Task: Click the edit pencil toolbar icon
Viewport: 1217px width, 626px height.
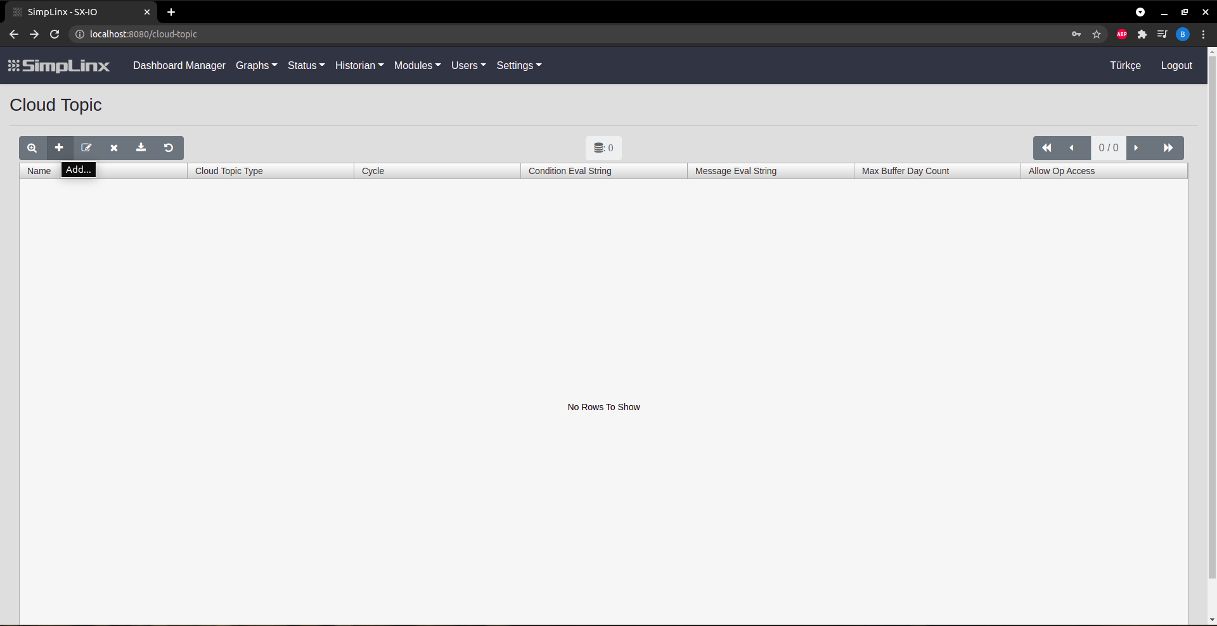Action: click(87, 148)
